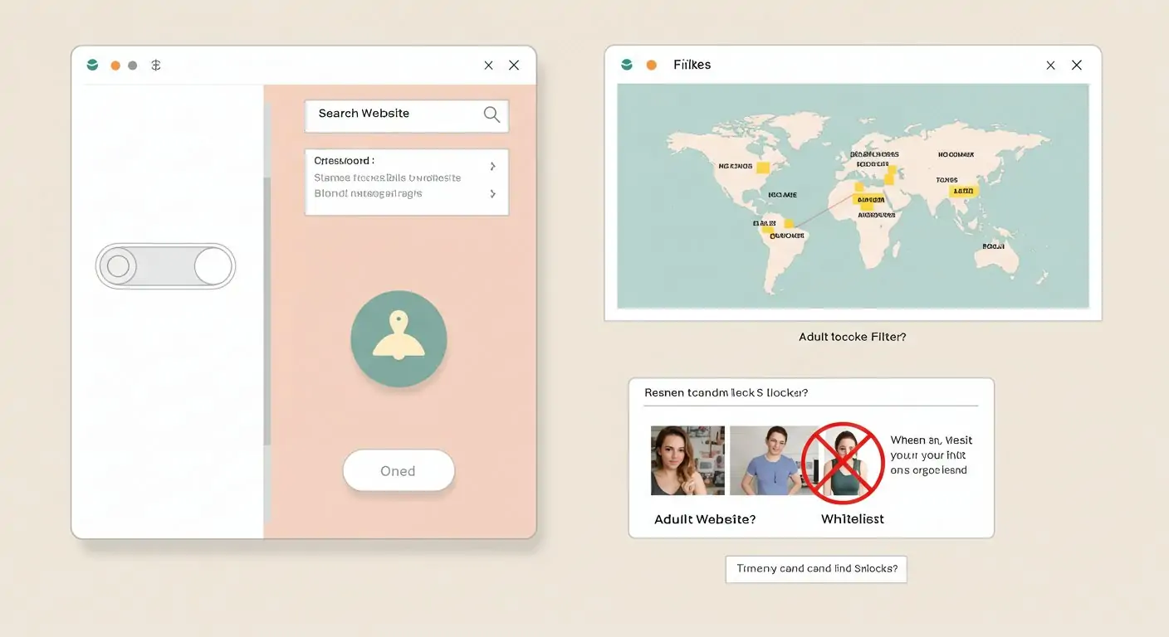Select the yellow marker over East Asia
This screenshot has height=637, width=1169.
pos(963,191)
